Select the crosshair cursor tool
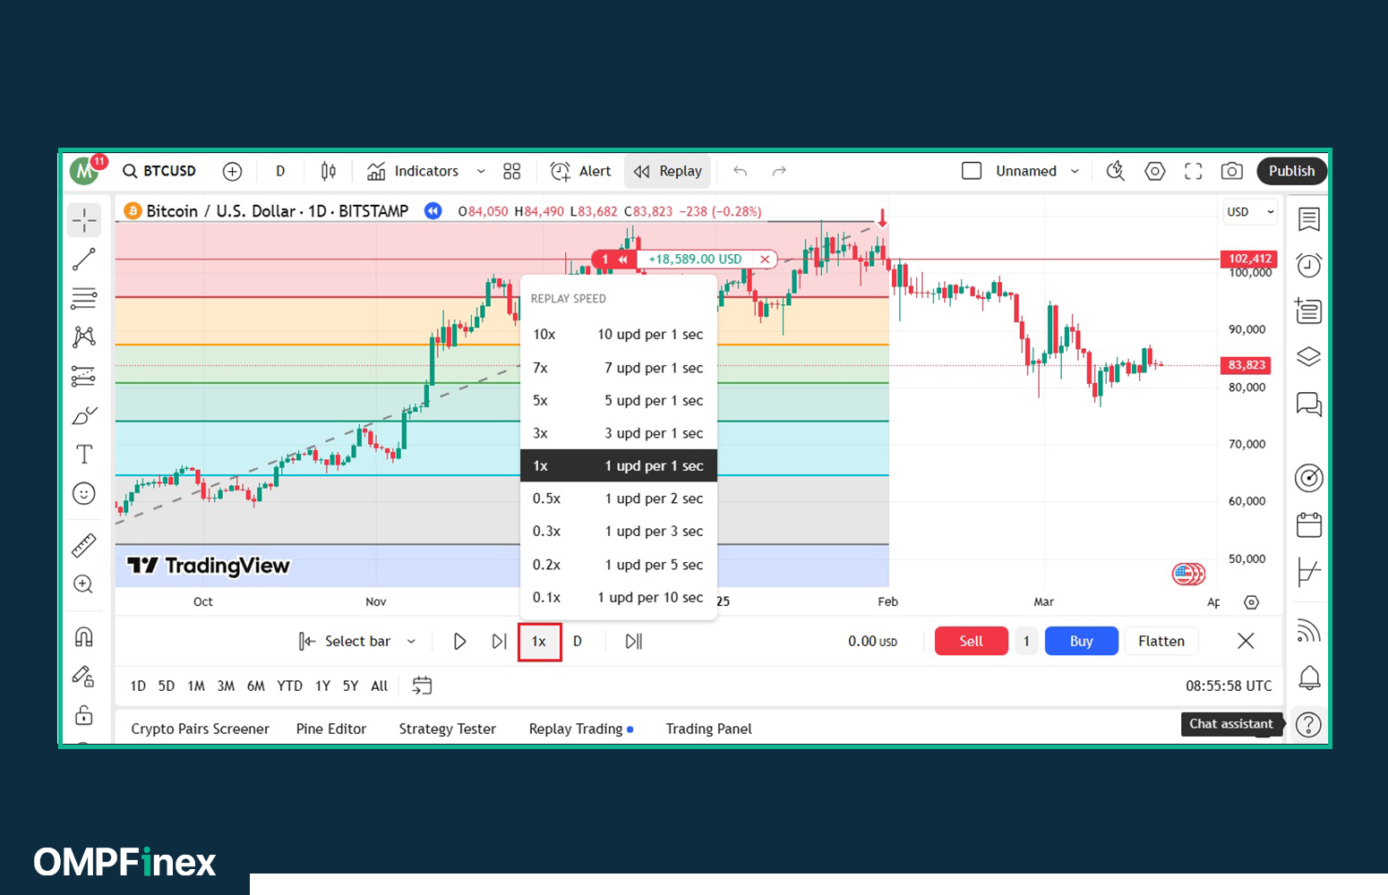This screenshot has width=1388, height=895. click(84, 220)
